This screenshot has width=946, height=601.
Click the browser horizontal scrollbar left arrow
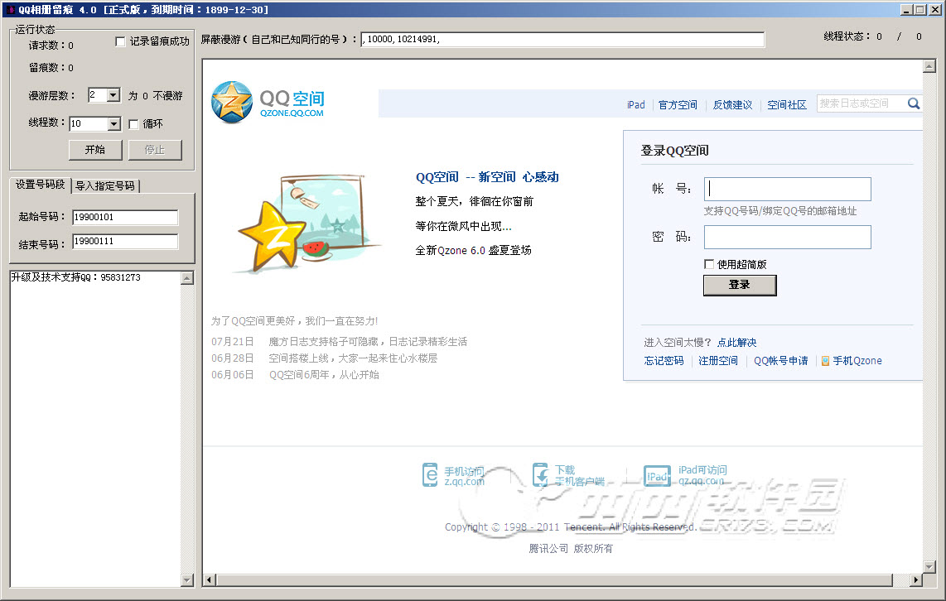point(210,580)
